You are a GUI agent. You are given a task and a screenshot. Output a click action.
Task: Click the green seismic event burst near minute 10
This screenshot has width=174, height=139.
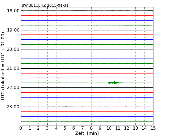(114, 83)
